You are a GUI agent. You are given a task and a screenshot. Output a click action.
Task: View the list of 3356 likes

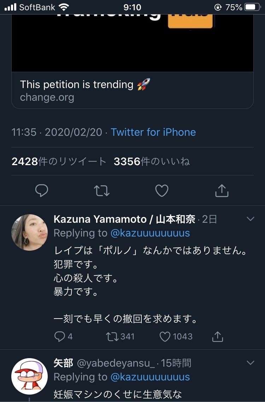tap(152, 162)
